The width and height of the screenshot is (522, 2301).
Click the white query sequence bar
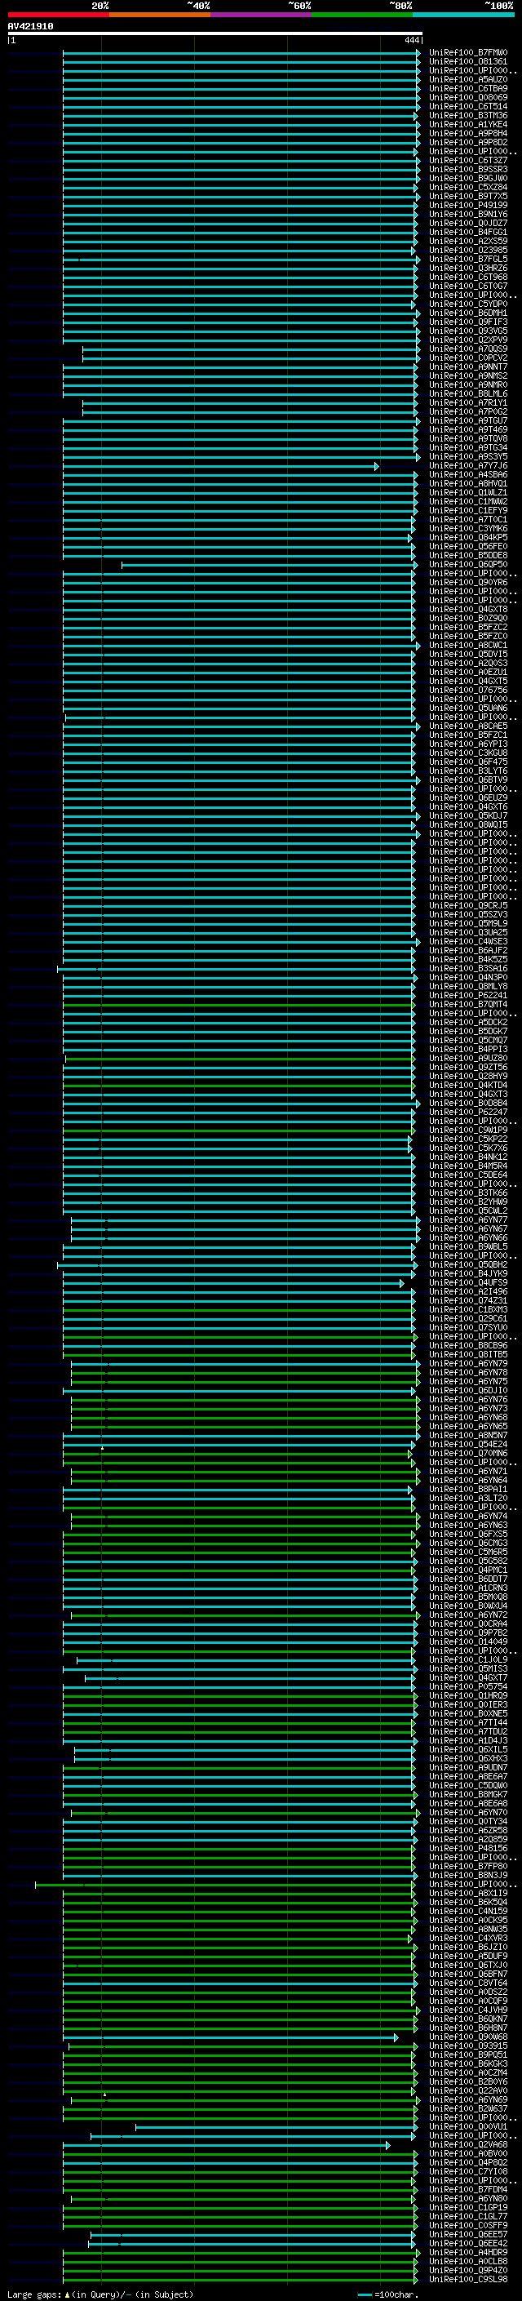(x=215, y=33)
